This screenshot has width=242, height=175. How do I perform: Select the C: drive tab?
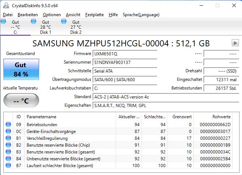[15, 27]
